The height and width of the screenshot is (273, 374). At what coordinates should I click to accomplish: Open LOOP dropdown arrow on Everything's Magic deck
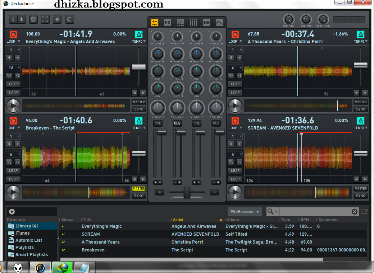pyautogui.click(x=19, y=41)
